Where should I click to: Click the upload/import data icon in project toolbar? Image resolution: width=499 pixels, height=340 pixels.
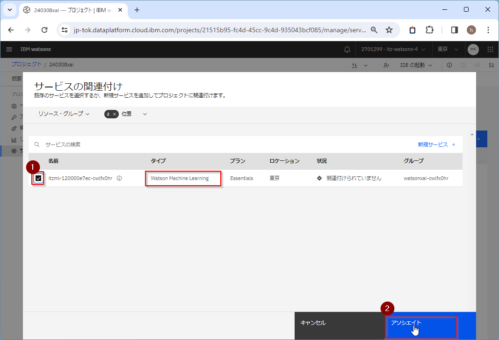[x=354, y=65]
